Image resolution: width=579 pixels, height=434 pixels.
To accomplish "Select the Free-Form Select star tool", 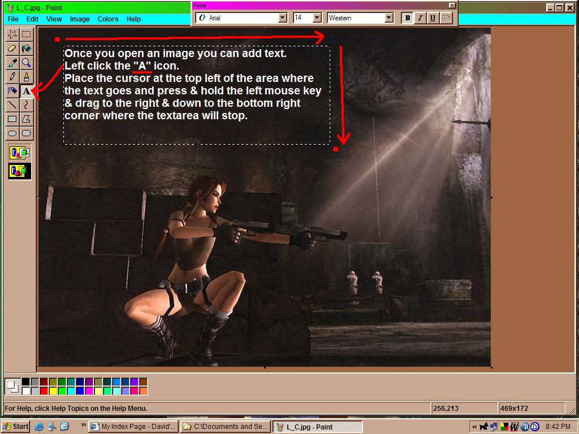I will (12, 34).
